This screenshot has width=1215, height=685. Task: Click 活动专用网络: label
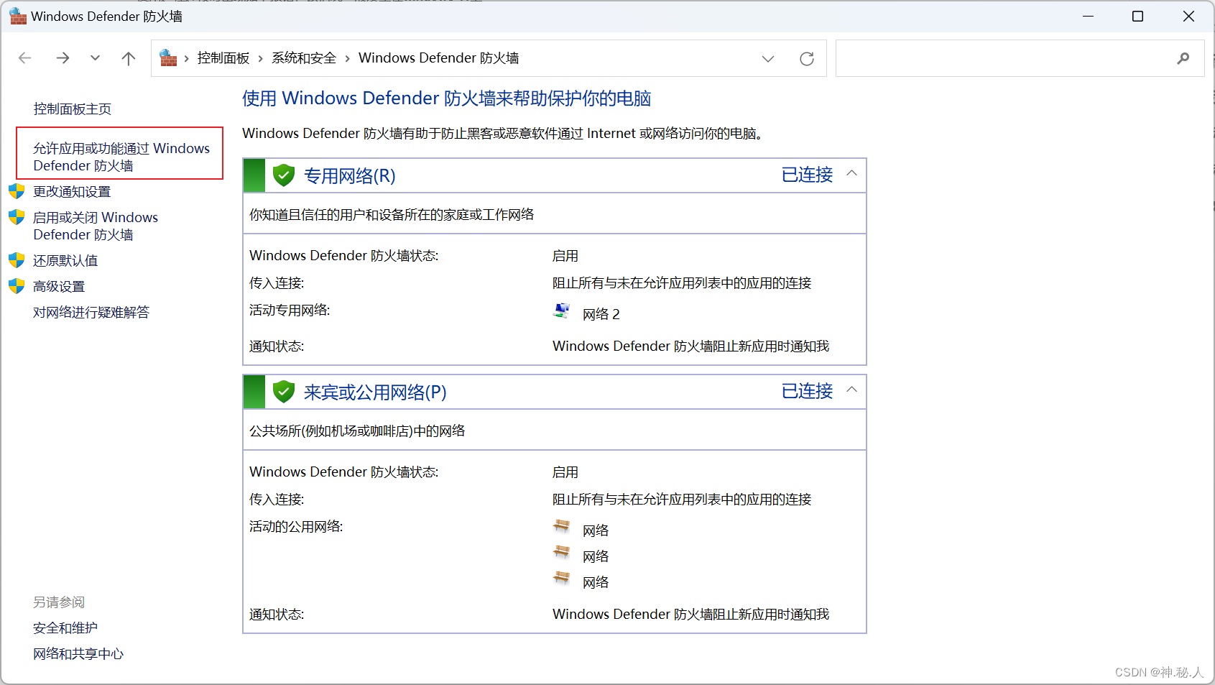coord(290,311)
